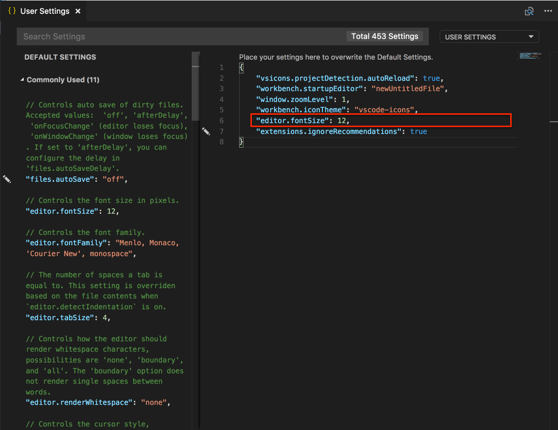Click line number 8 in the gutter
Image resolution: width=558 pixels, height=430 pixels.
[222, 142]
